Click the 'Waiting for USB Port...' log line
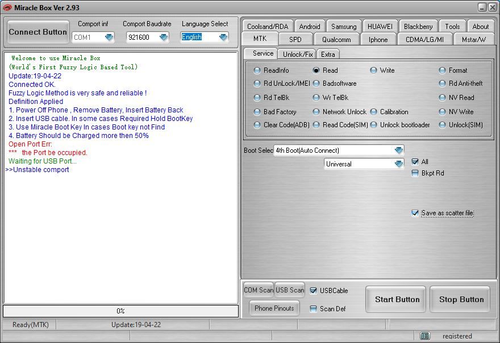The width and height of the screenshot is (500, 343). point(43,161)
